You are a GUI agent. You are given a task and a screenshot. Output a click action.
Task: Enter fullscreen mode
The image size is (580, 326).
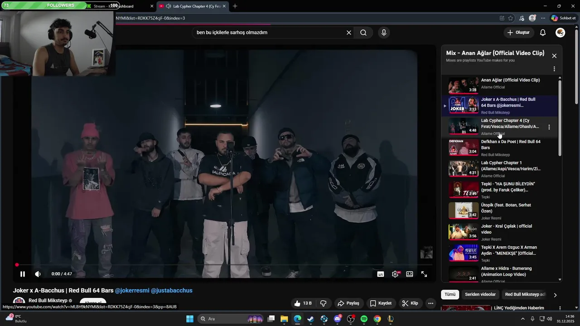pyautogui.click(x=424, y=274)
